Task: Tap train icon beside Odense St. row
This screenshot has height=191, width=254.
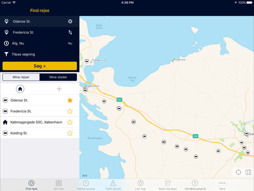Action: coord(6,101)
